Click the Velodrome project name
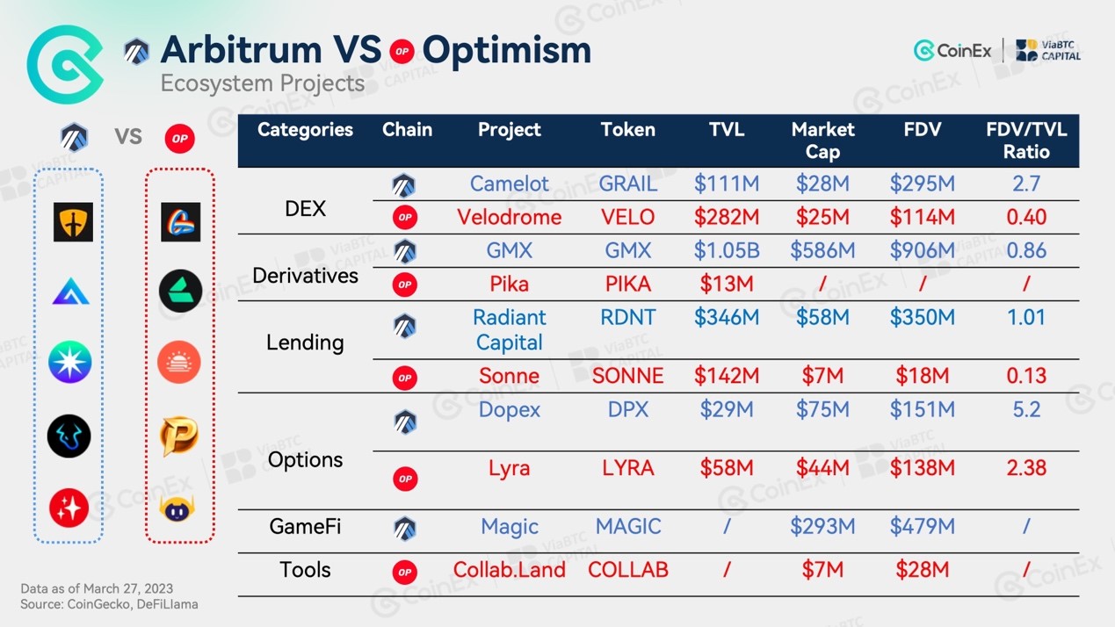Image resolution: width=1115 pixels, height=627 pixels. (509, 217)
